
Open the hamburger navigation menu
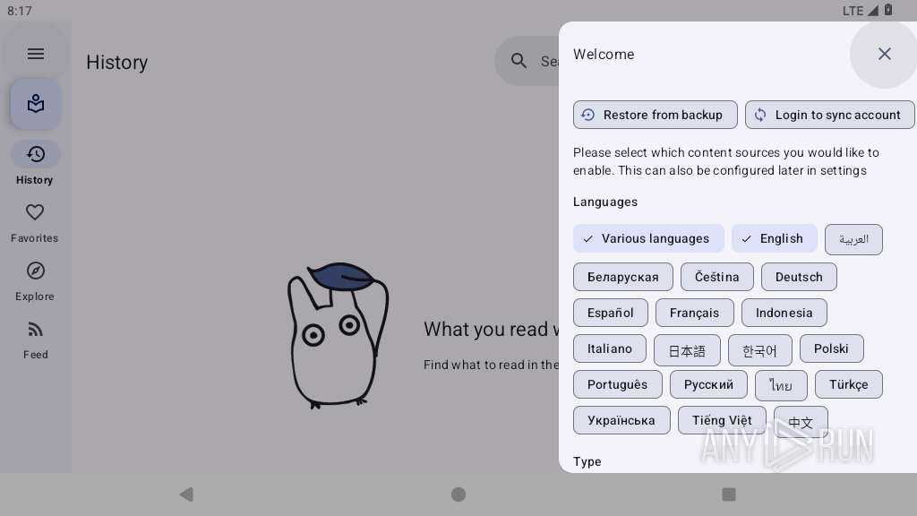click(x=36, y=54)
